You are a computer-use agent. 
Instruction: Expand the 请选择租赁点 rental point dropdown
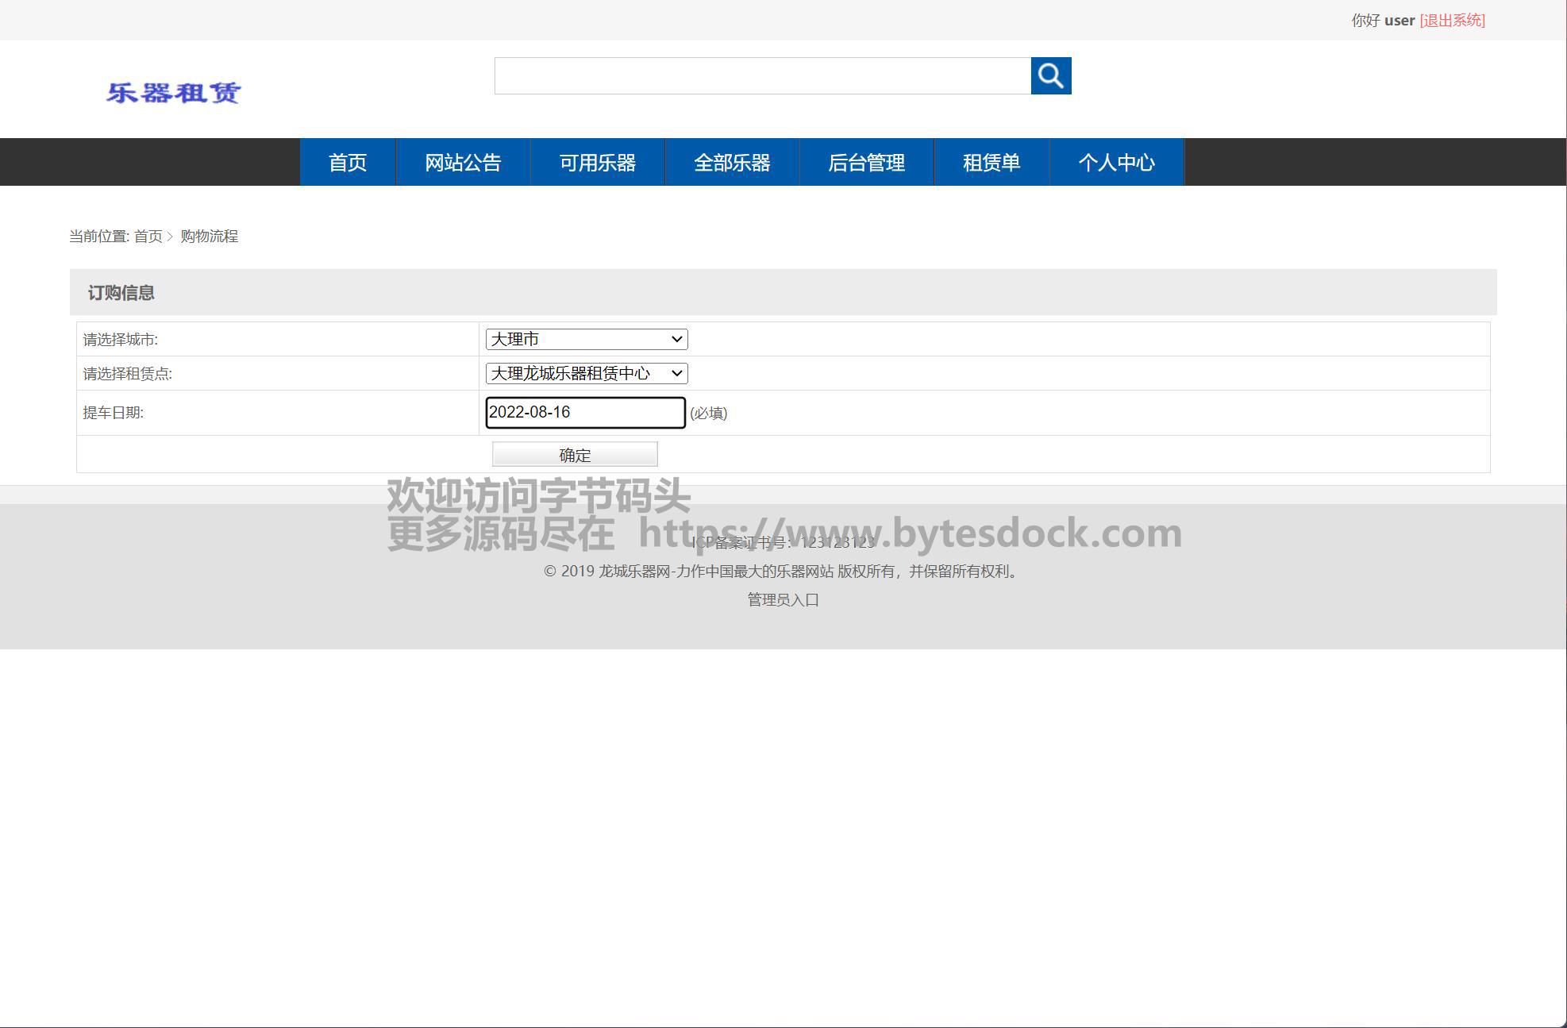click(586, 373)
